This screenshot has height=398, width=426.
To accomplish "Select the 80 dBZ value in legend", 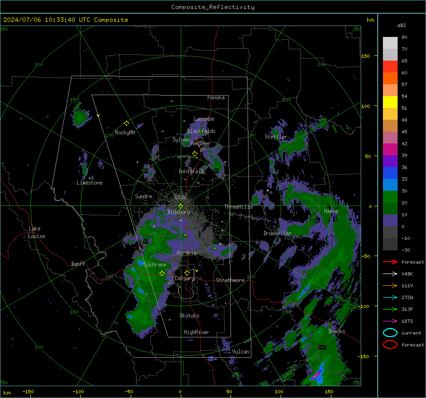I will click(404, 37).
